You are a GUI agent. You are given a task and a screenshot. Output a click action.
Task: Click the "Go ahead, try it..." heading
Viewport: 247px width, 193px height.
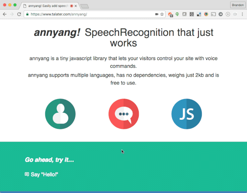click(x=49, y=160)
